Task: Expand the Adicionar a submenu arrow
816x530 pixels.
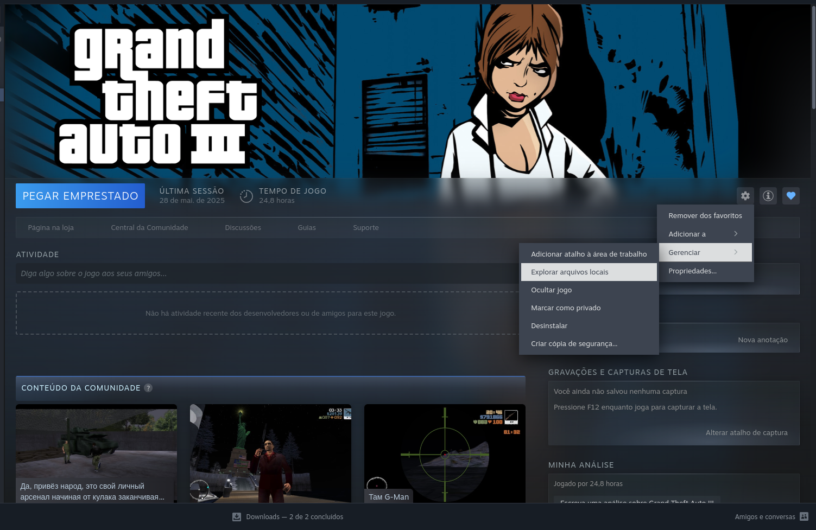Action: point(736,234)
